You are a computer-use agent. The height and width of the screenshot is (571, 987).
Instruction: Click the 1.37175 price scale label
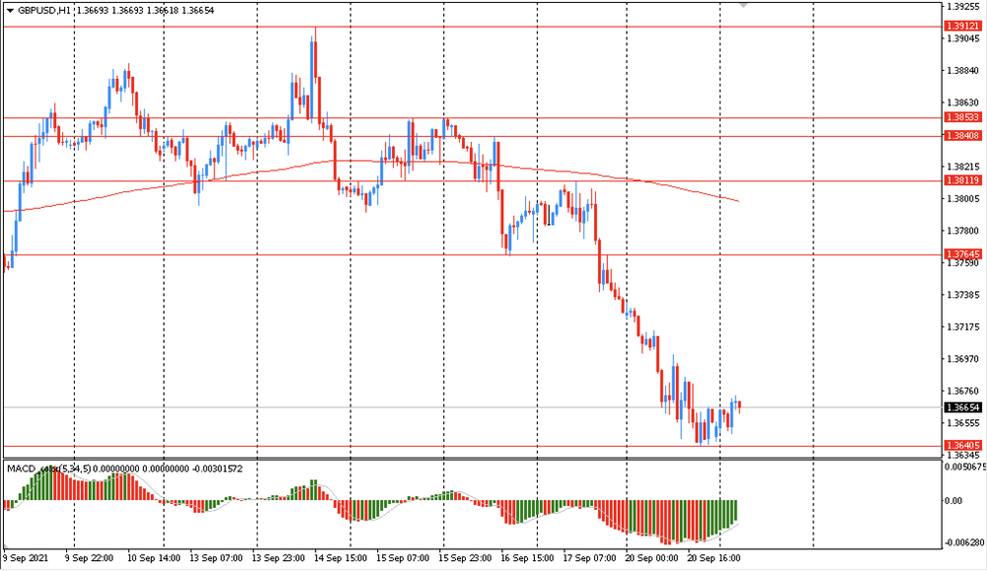click(963, 327)
